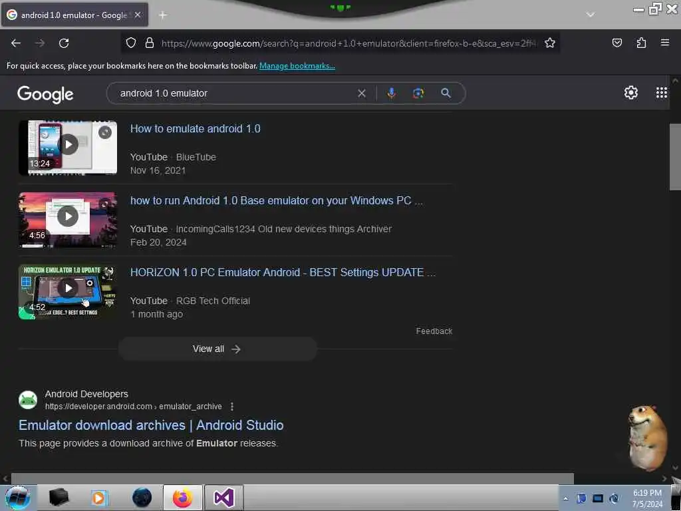Click the Feedback link
This screenshot has width=681, height=511.
[434, 331]
